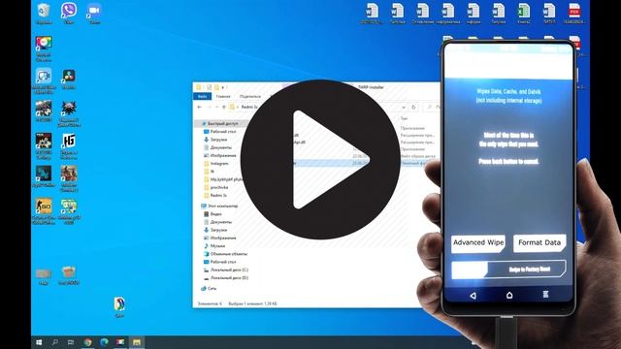Open the Witcher wolf-head game shortcut
The image size is (621, 349).
click(x=69, y=114)
